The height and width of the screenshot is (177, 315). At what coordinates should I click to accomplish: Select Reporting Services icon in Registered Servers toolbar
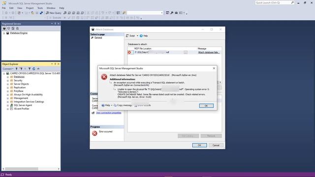[13, 29]
